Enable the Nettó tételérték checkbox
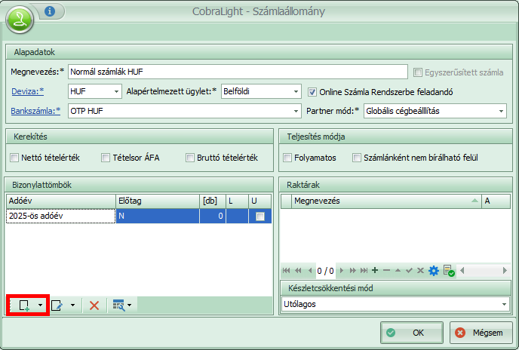 (x=15, y=158)
